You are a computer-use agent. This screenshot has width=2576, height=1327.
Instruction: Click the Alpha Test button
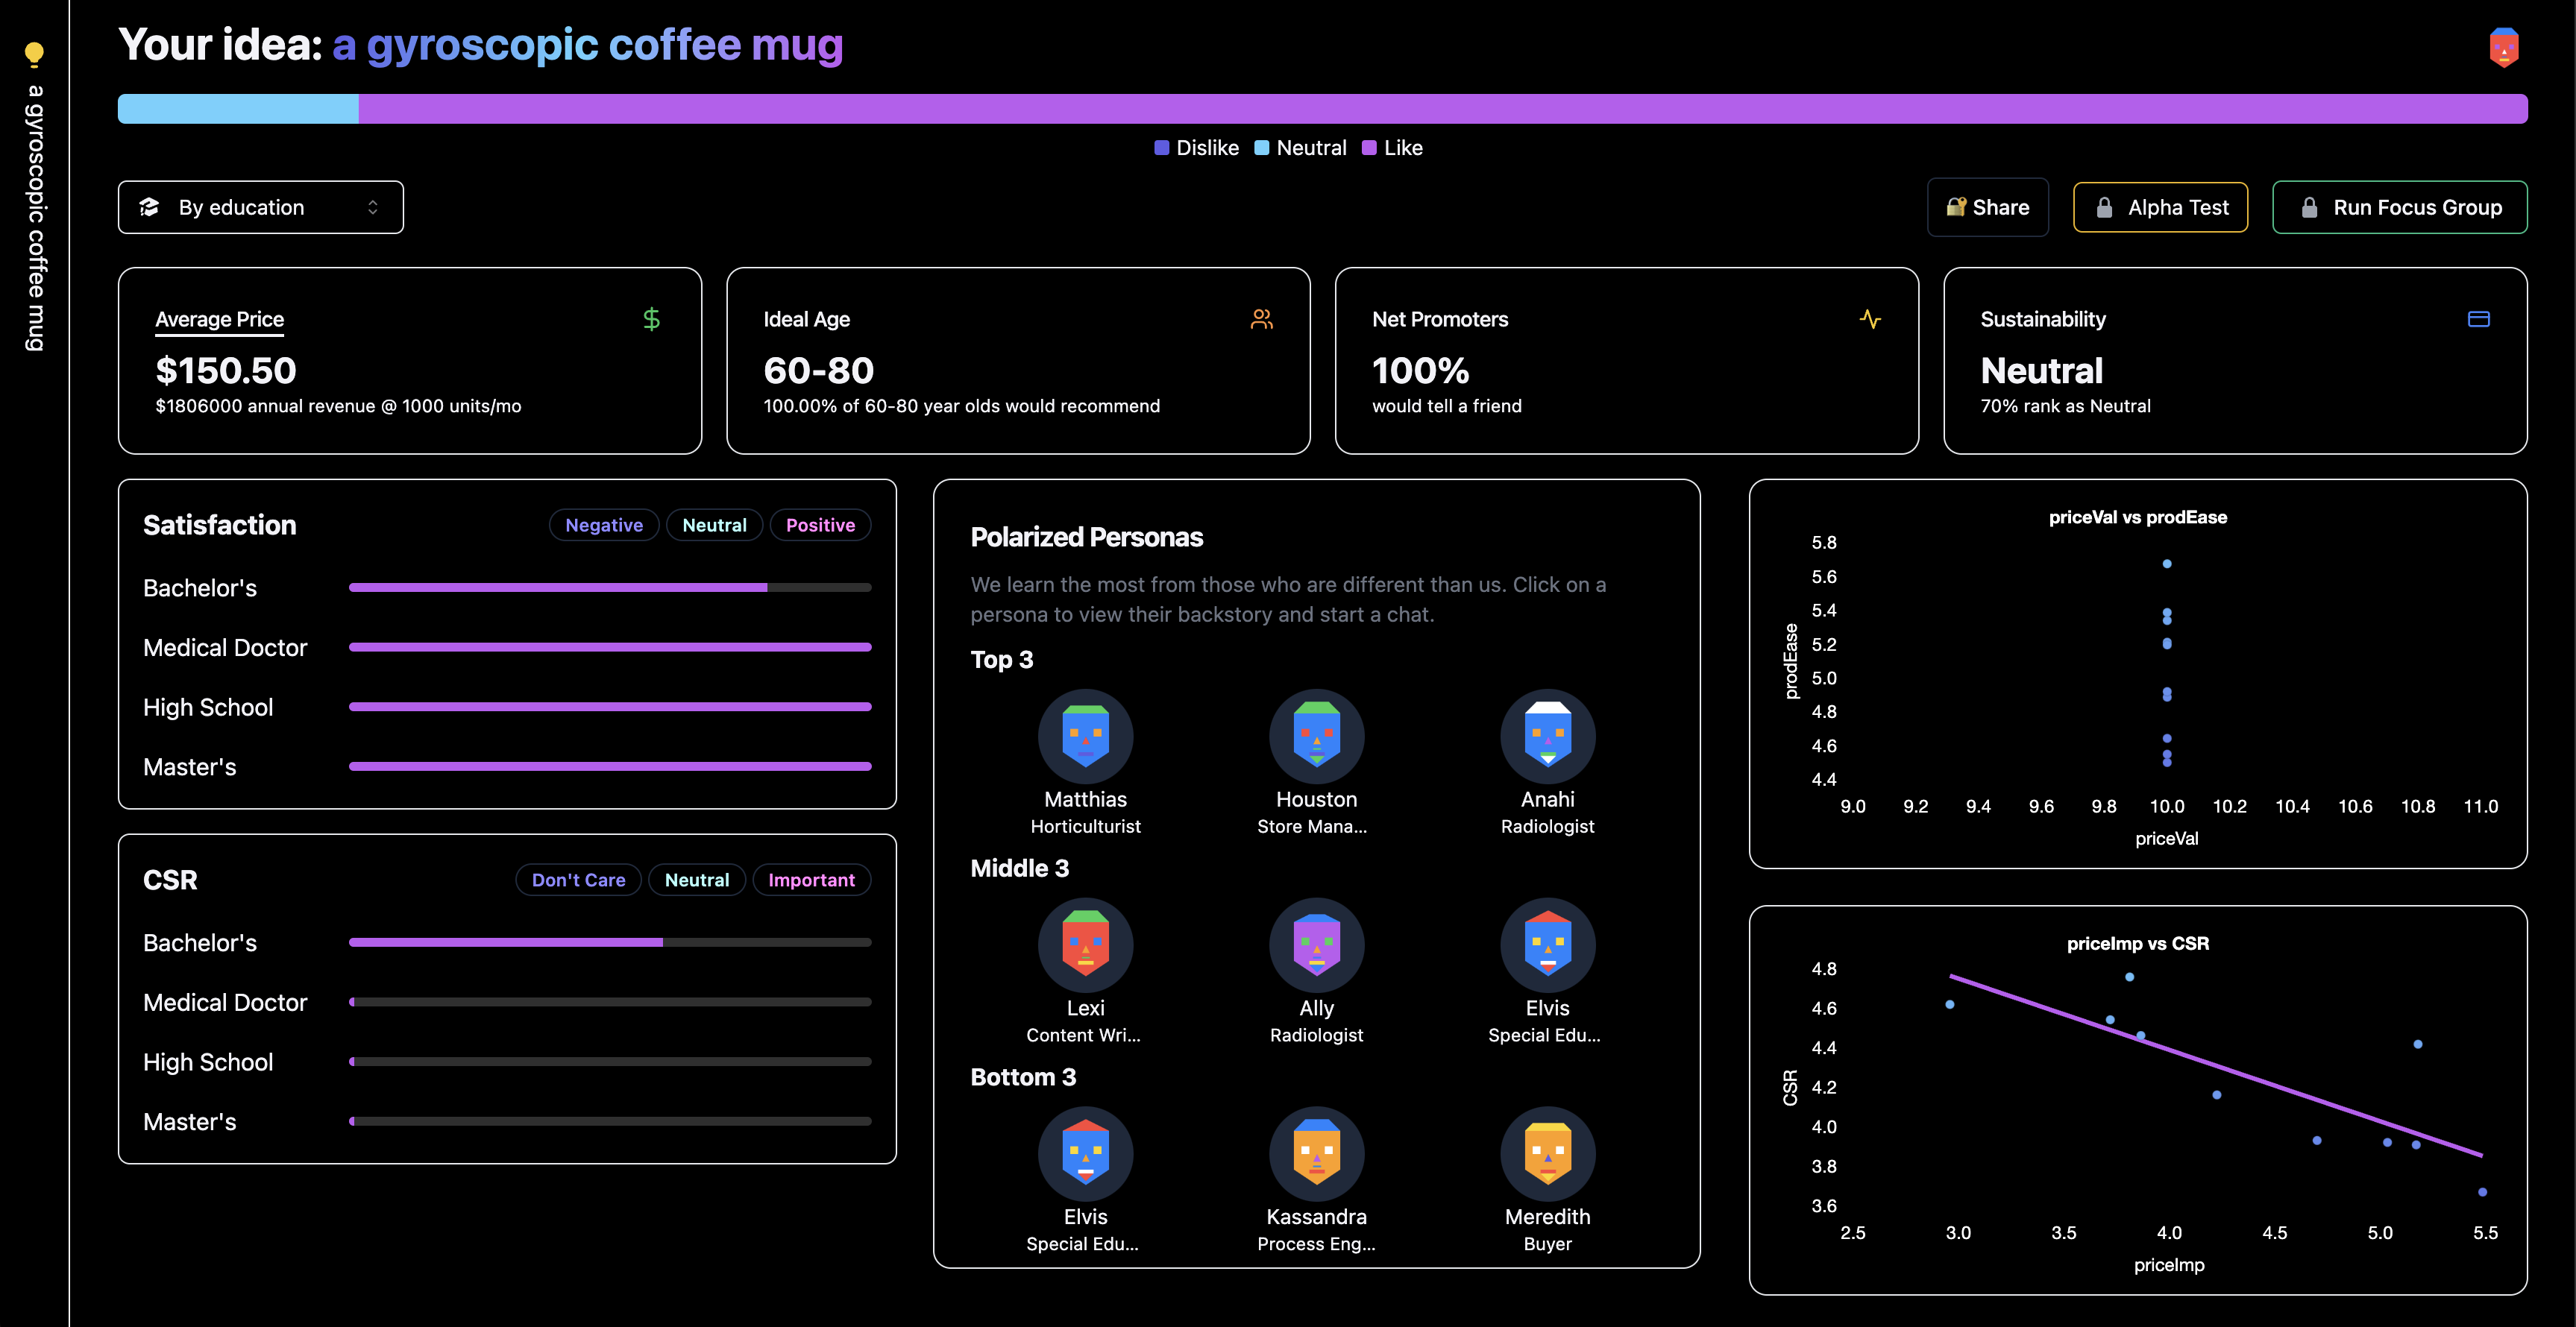(2160, 207)
